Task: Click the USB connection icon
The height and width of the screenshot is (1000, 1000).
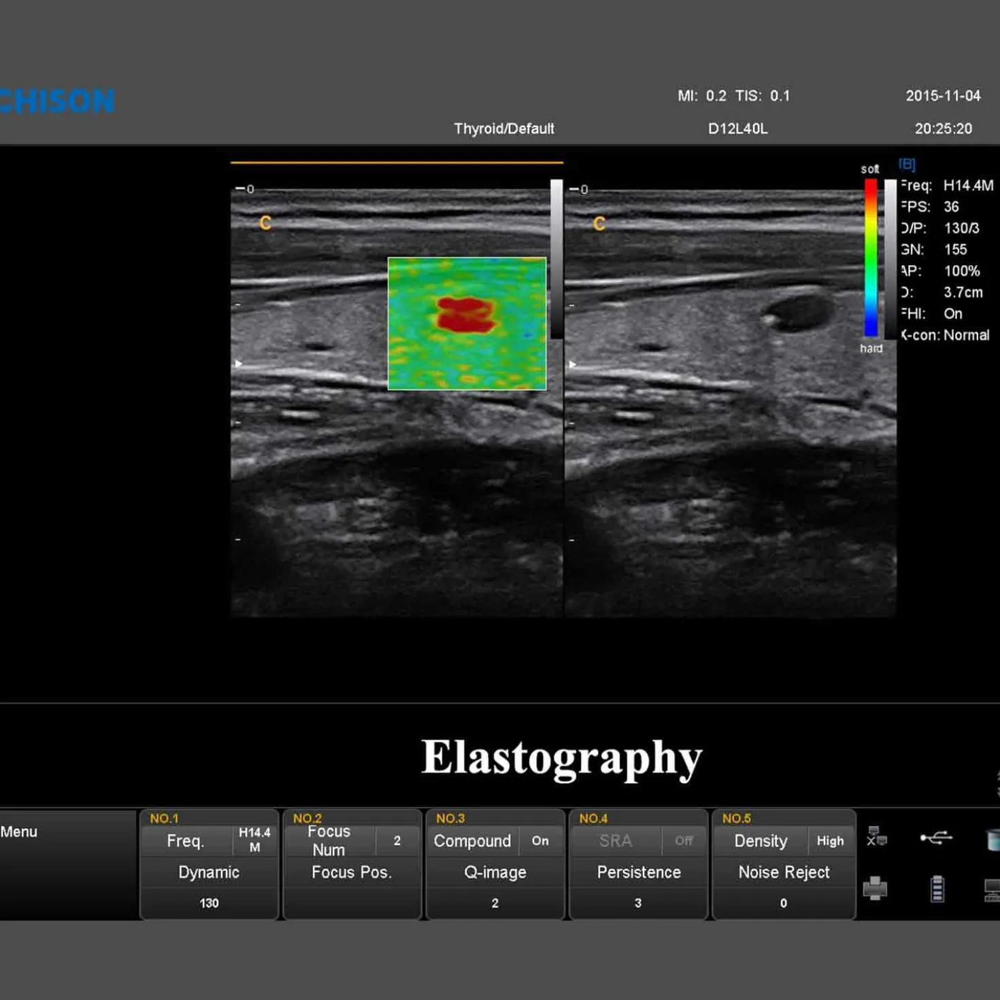Action: [937, 838]
